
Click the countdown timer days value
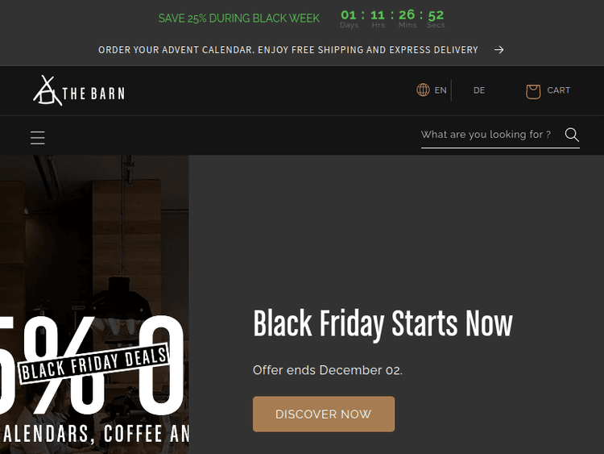coord(349,15)
